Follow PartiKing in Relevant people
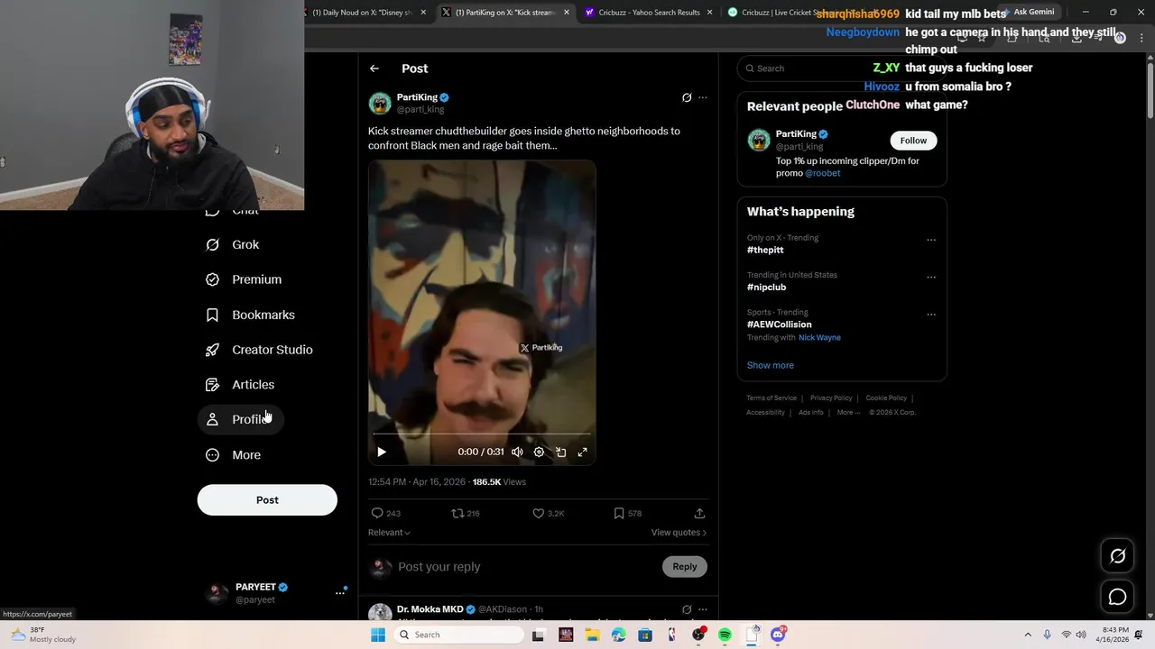 point(913,141)
